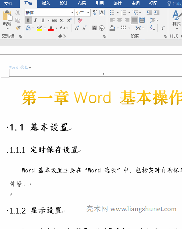Cut selection with the scissors icon

(x=18, y=12)
